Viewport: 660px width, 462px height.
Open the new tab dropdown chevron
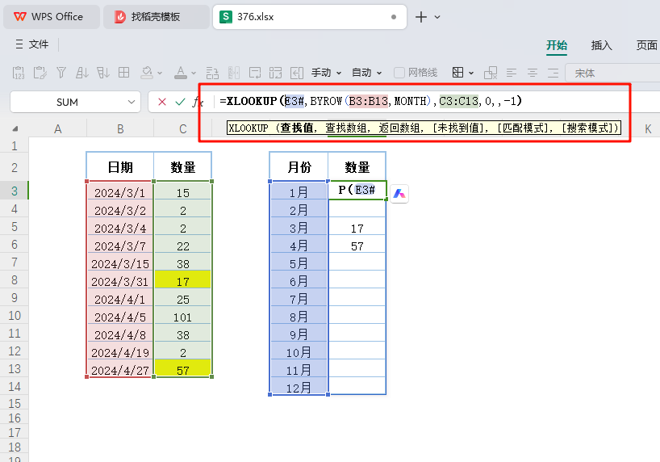(437, 17)
